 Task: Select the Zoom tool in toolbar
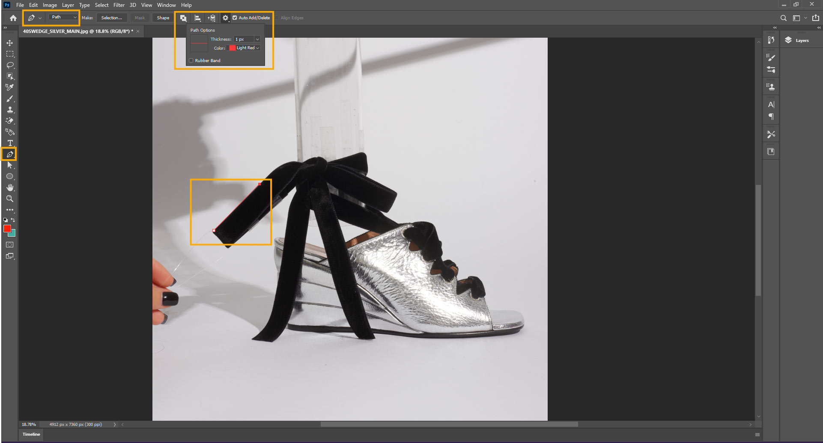click(x=9, y=199)
